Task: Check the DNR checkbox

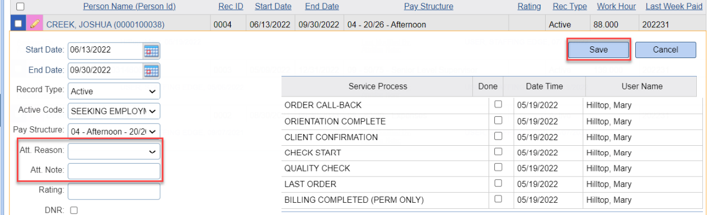Action: [74, 210]
